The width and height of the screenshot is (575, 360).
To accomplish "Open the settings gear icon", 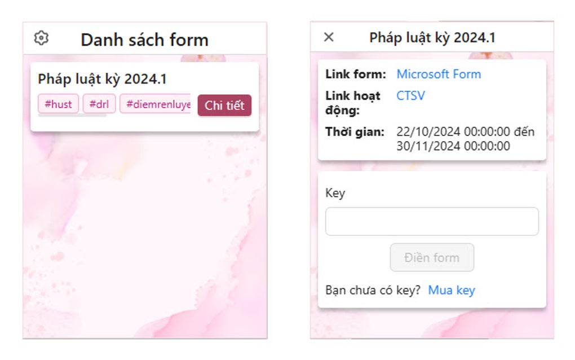I will tap(41, 38).
